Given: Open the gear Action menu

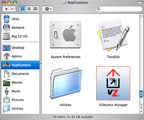Looking at the screenshot, I should click(x=48, y=9).
